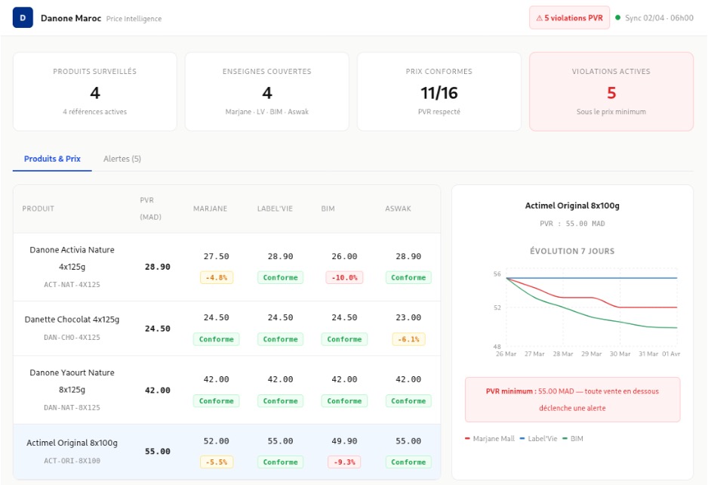Click the -10.0% BIM badge for Activia
This screenshot has height=485, width=708.
point(344,277)
